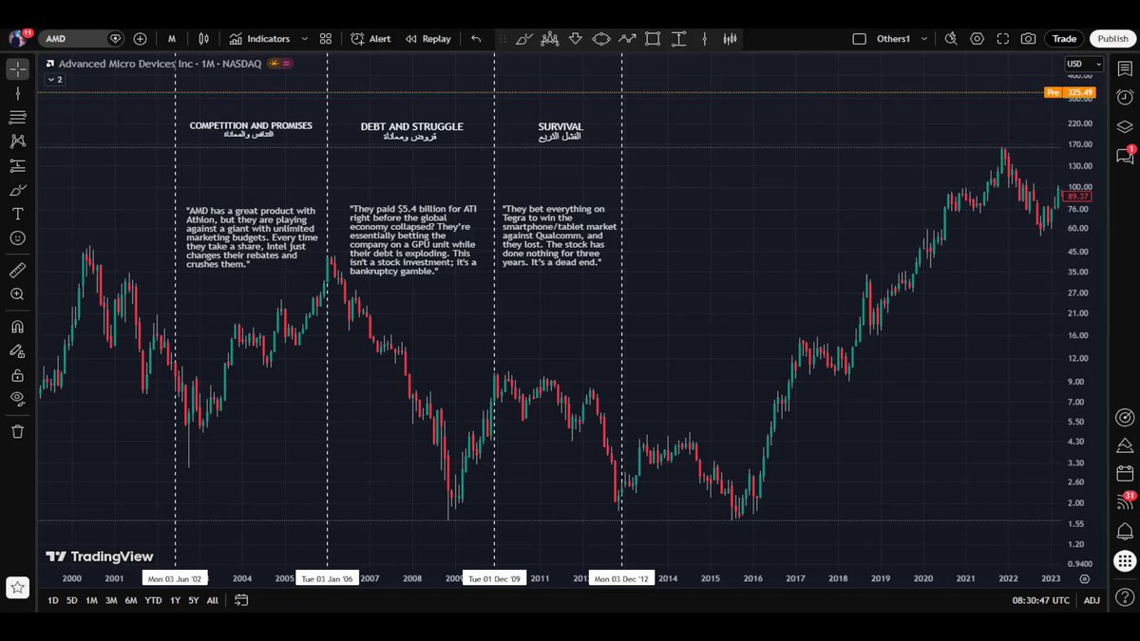Screen dimensions: 1140x641
Task: Select the vertical line tool in favorites
Action: click(x=704, y=39)
